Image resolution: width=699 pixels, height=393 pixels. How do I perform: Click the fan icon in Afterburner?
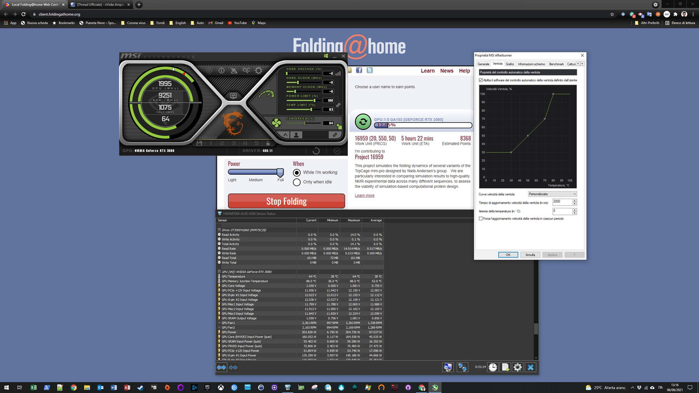(x=276, y=123)
